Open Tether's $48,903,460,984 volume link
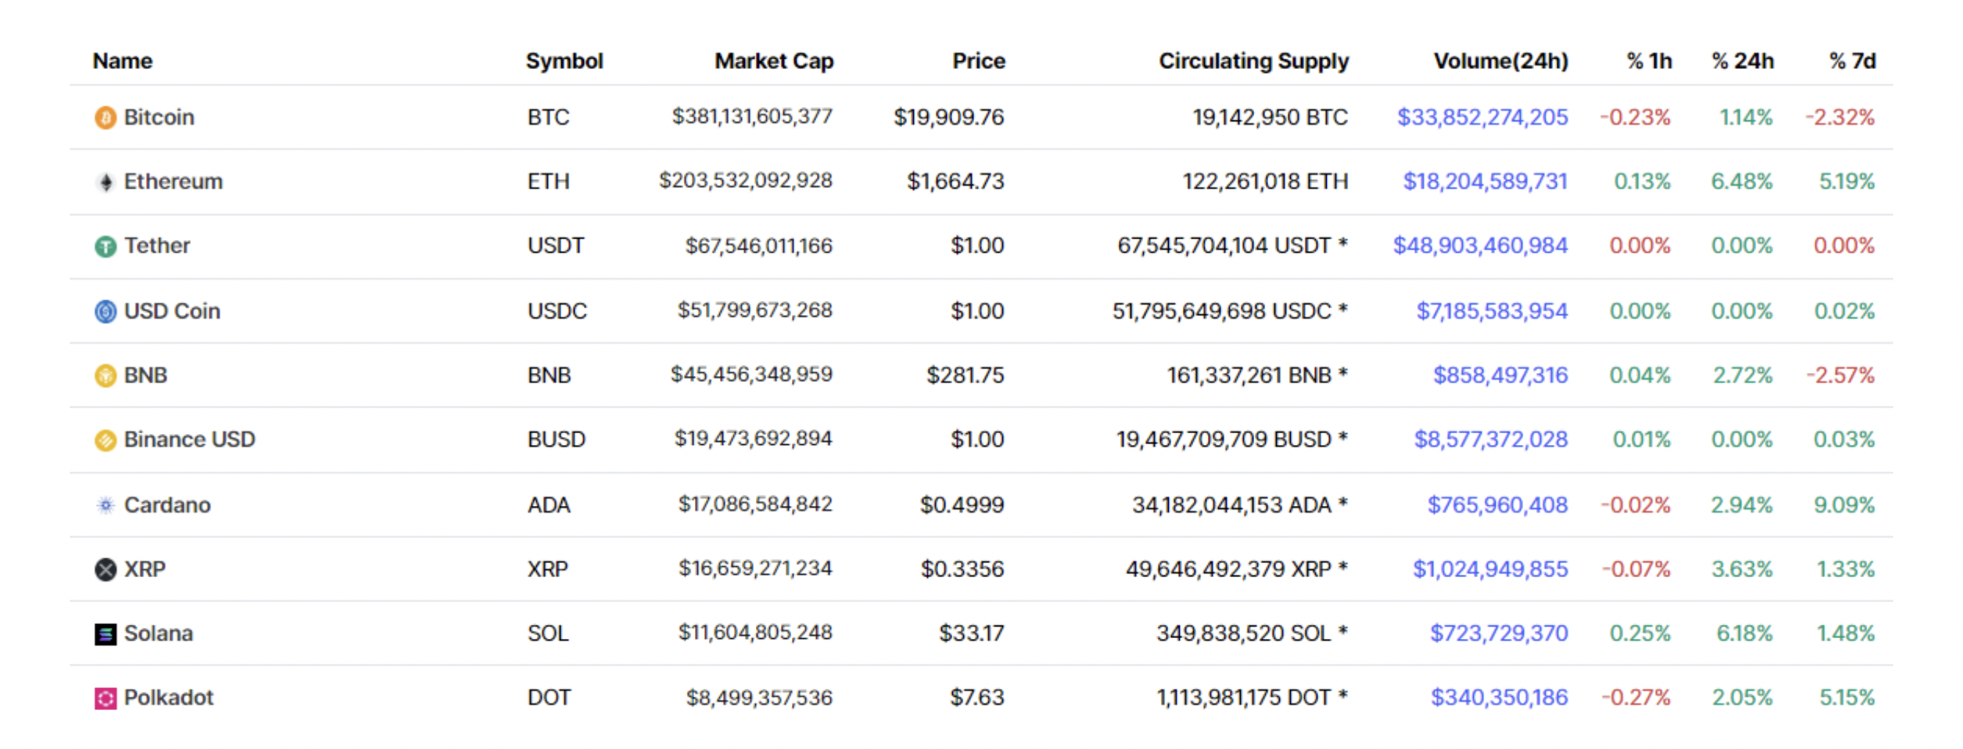This screenshot has height=749, width=1963. coord(1480,245)
